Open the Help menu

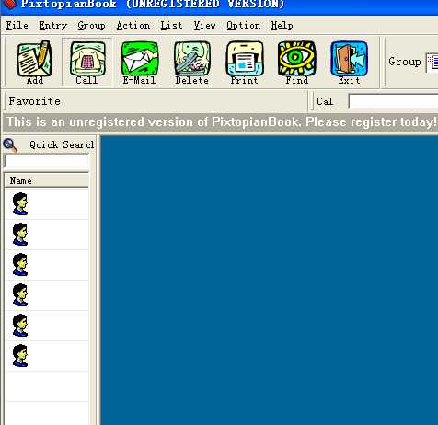(x=282, y=26)
